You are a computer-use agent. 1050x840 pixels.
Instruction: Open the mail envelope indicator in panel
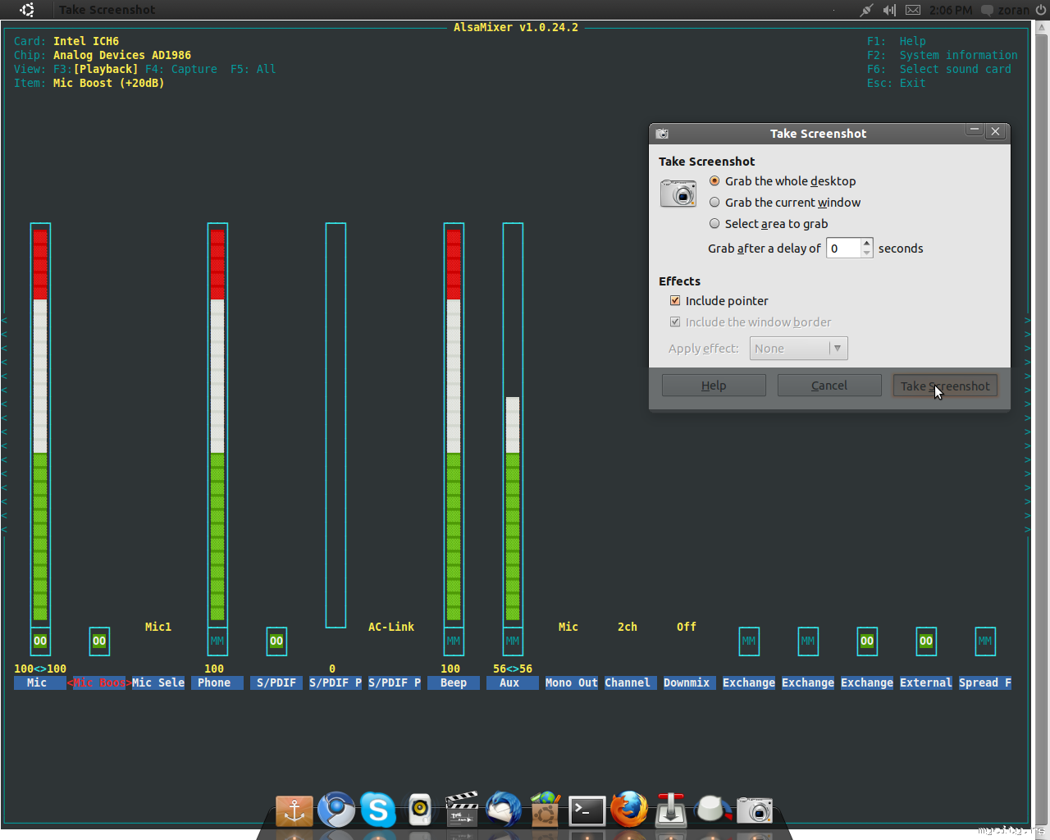pyautogui.click(x=913, y=10)
